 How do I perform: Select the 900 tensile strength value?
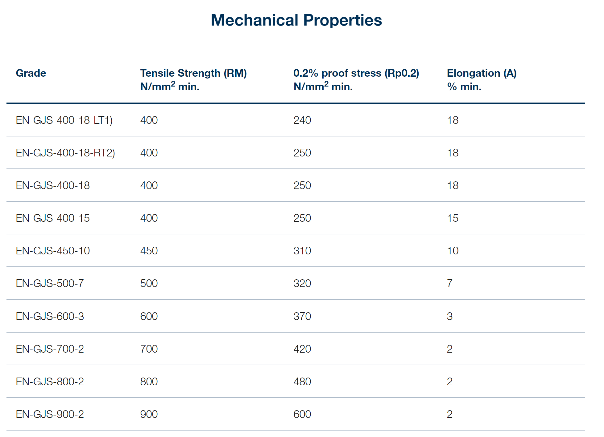pos(149,414)
